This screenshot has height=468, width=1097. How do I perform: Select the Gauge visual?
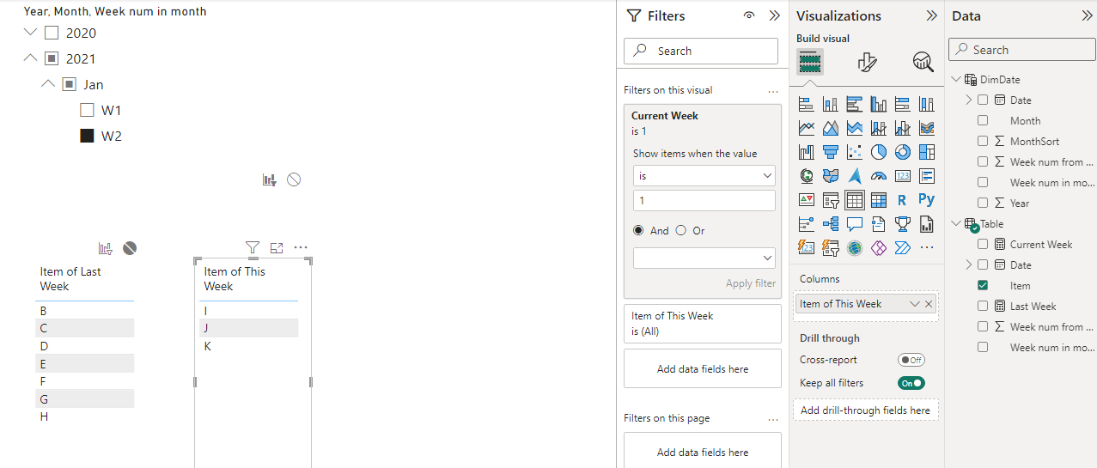pyautogui.click(x=878, y=176)
